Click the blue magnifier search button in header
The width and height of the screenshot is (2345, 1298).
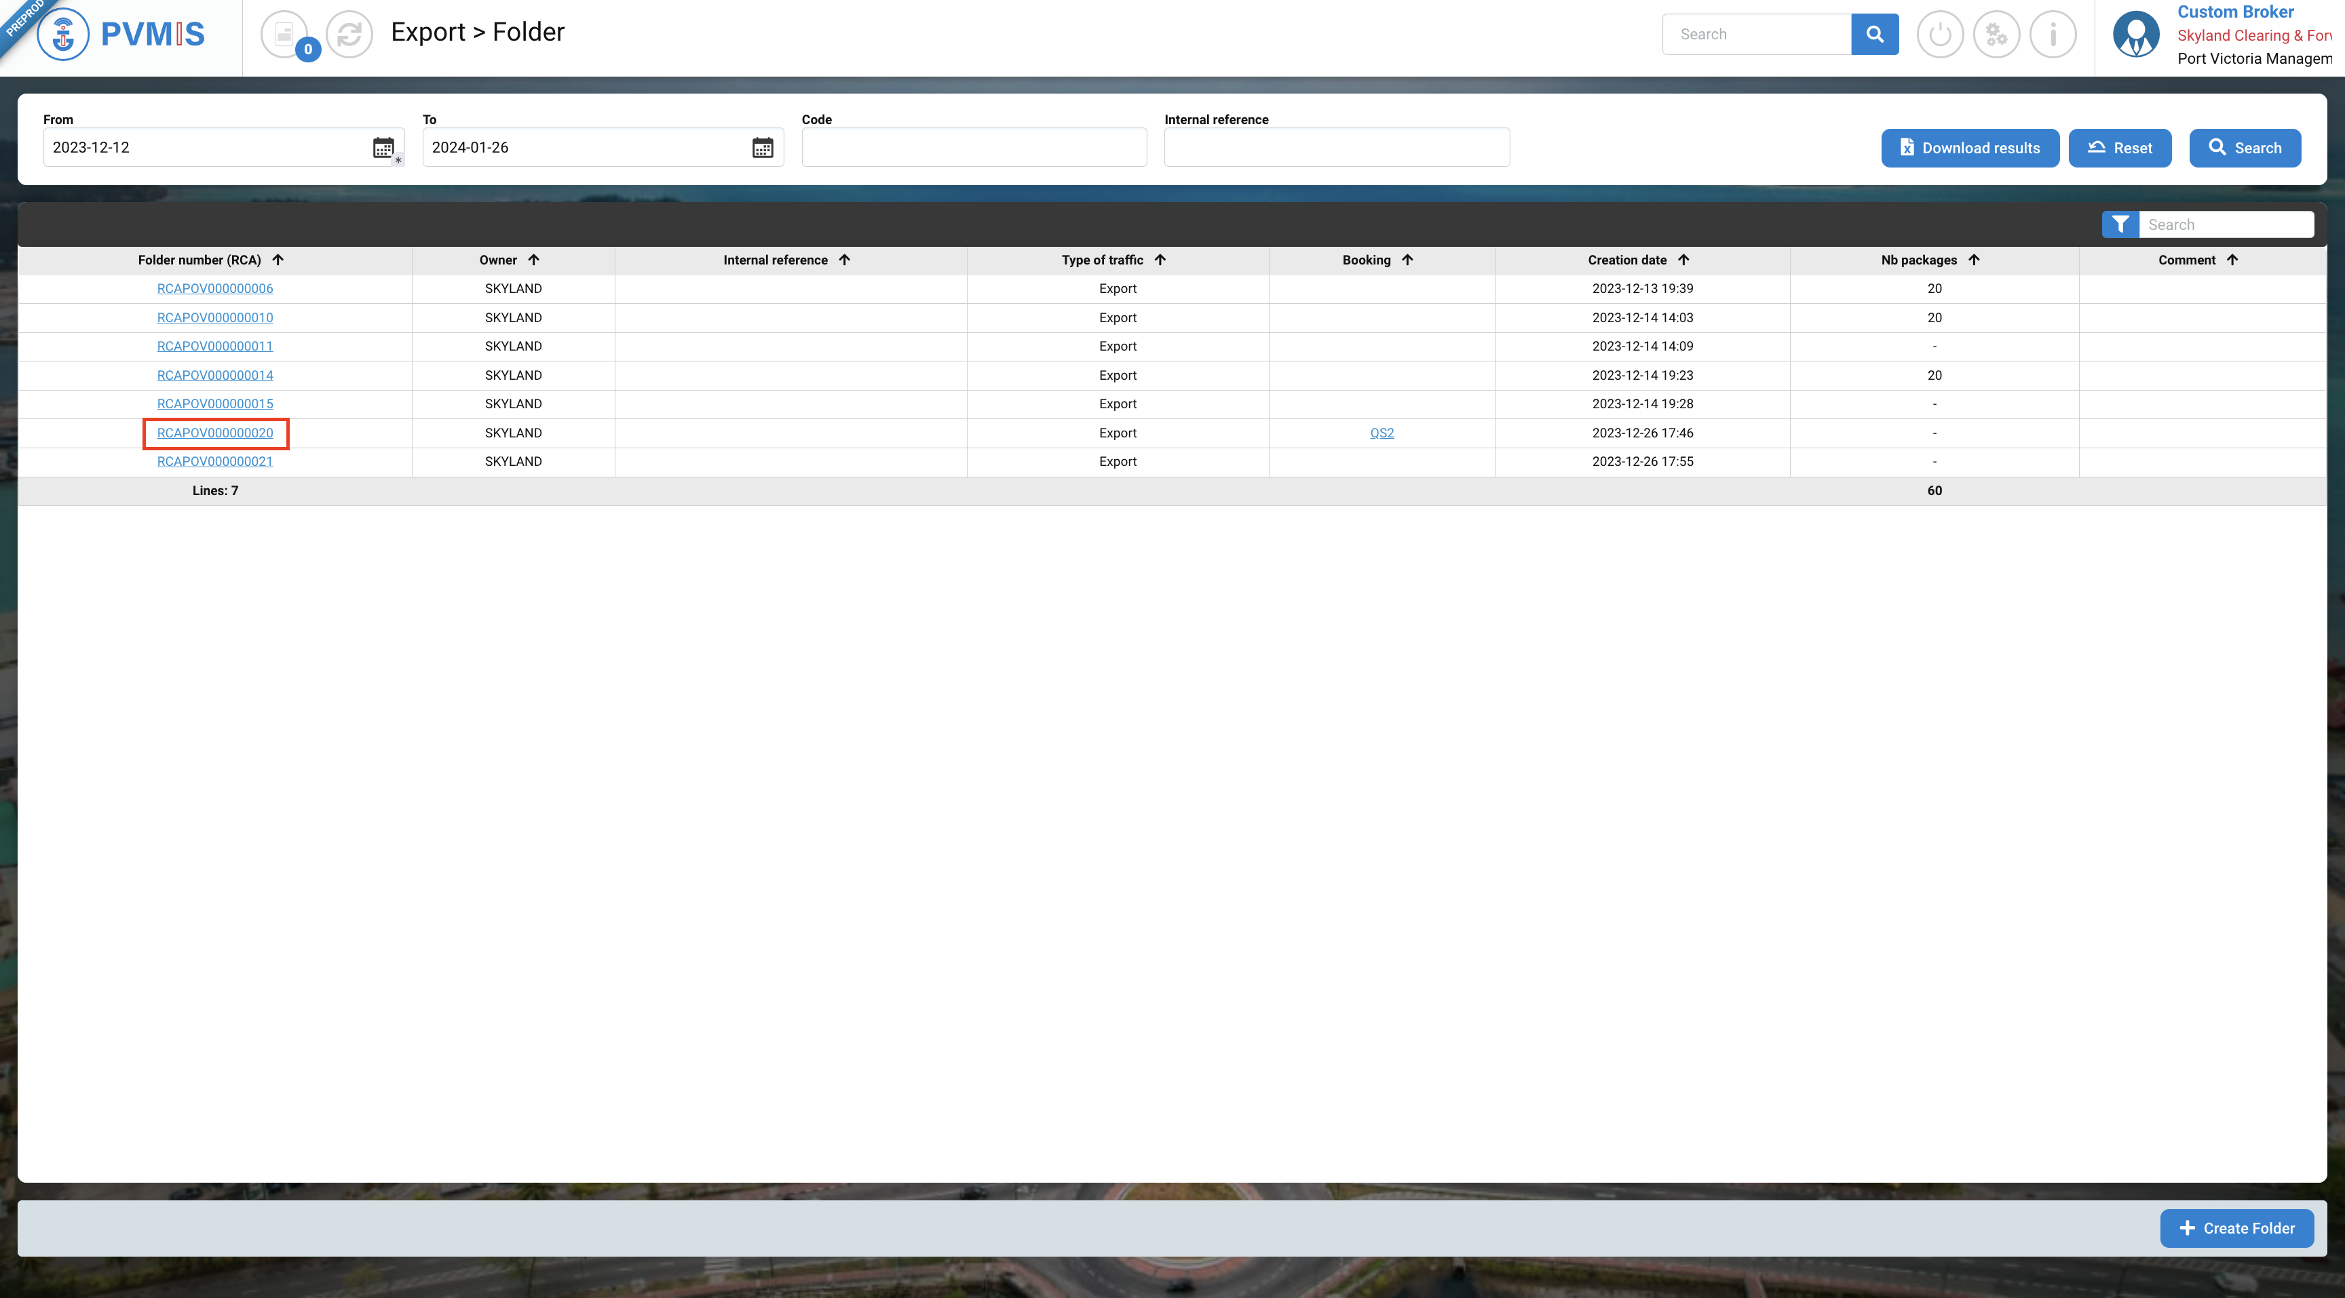(x=1874, y=35)
